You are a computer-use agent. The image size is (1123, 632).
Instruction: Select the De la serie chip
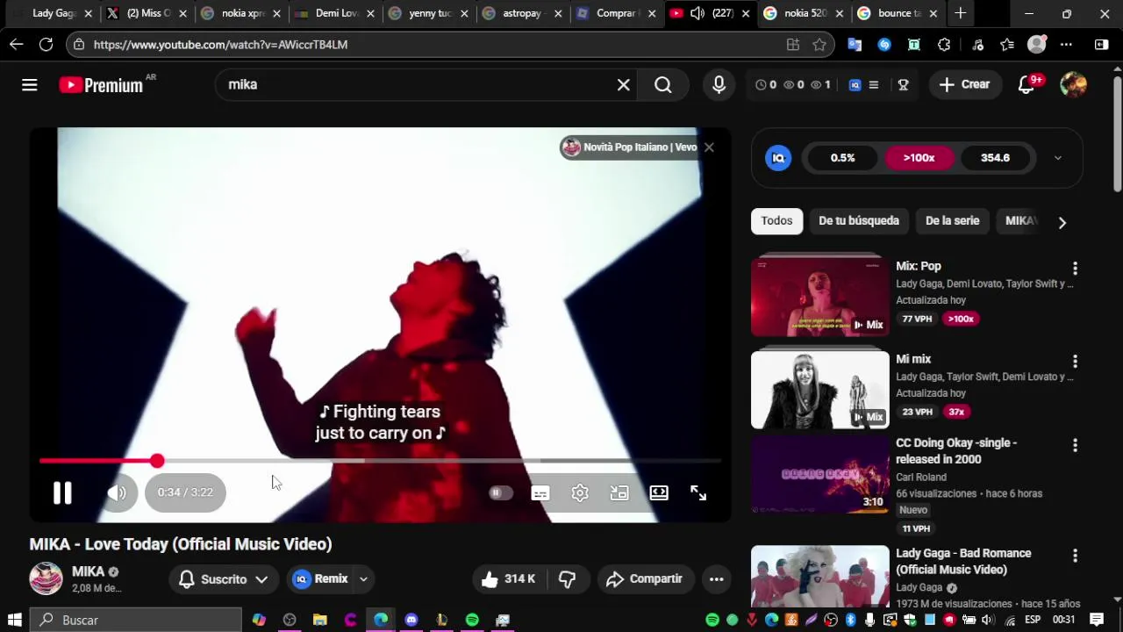952,221
